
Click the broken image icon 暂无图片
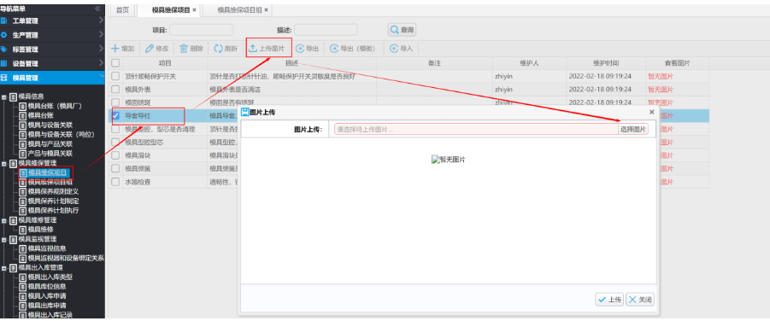(x=435, y=160)
